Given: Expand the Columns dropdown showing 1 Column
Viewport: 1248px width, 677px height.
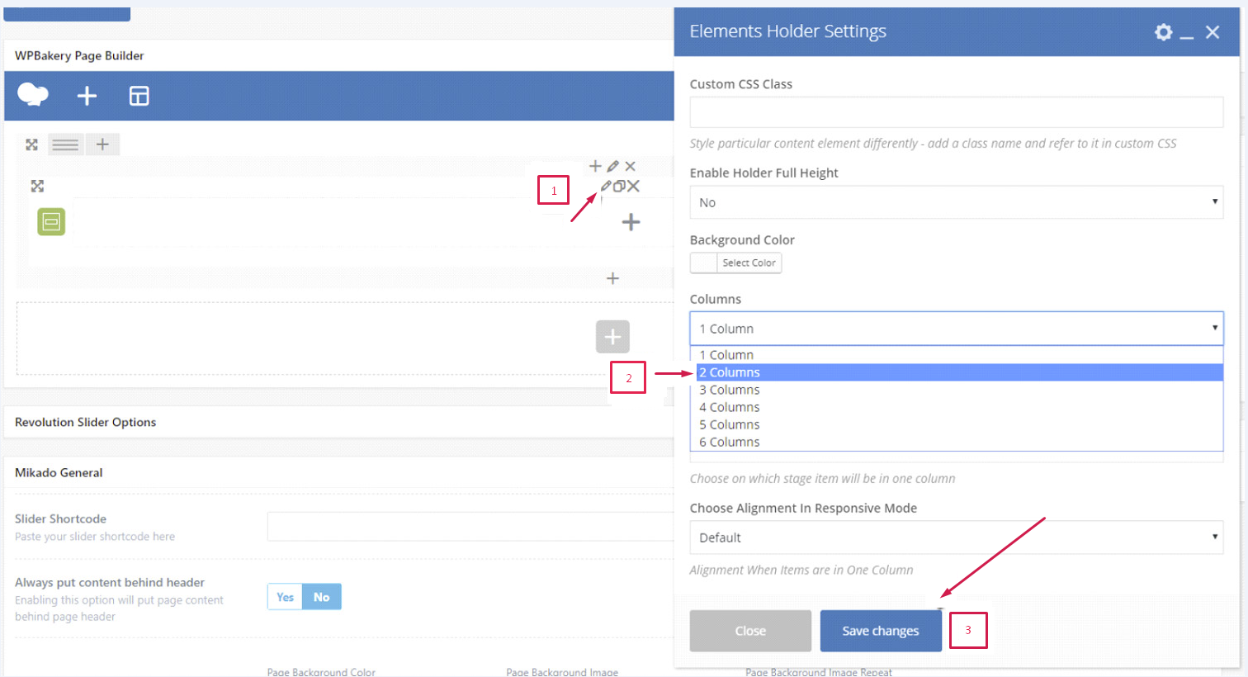Looking at the screenshot, I should [x=956, y=329].
